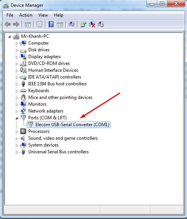The width and height of the screenshot is (187, 219).
Task: Select the Network adapters category
Action: tap(46, 111)
